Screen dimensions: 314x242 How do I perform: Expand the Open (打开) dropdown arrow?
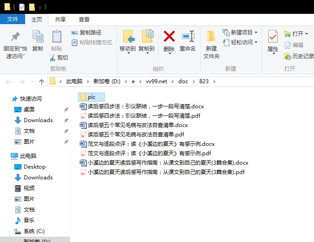[306, 34]
